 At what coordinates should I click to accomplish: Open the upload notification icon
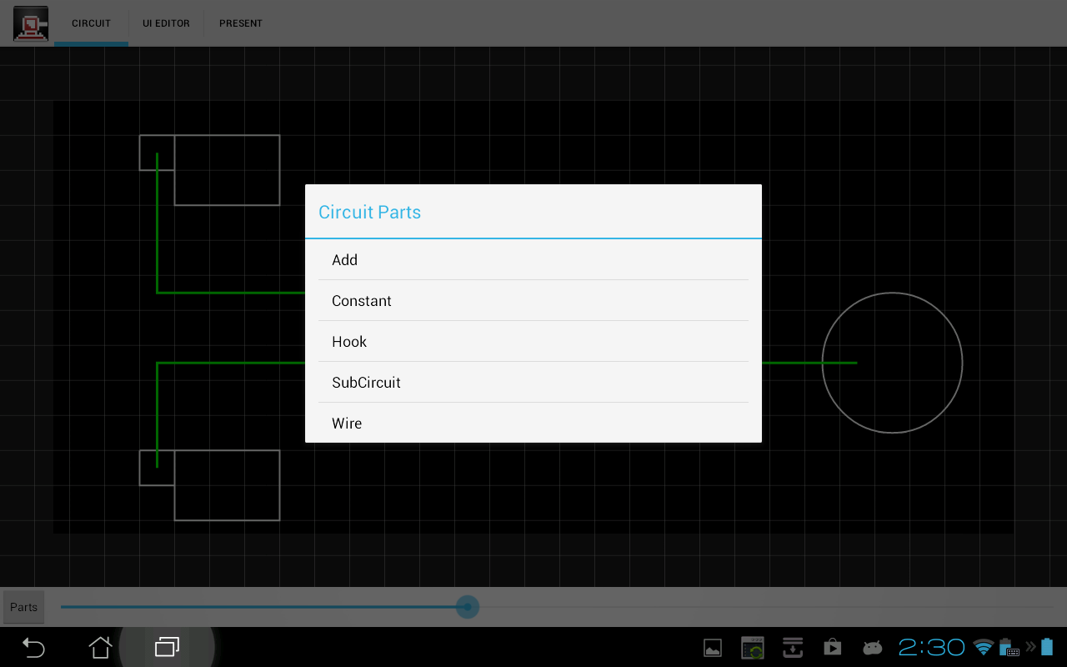click(793, 648)
